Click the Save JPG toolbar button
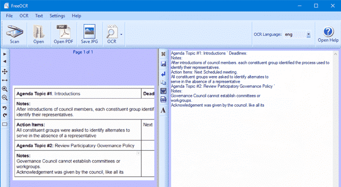341x187 pixels. pyautogui.click(x=89, y=34)
